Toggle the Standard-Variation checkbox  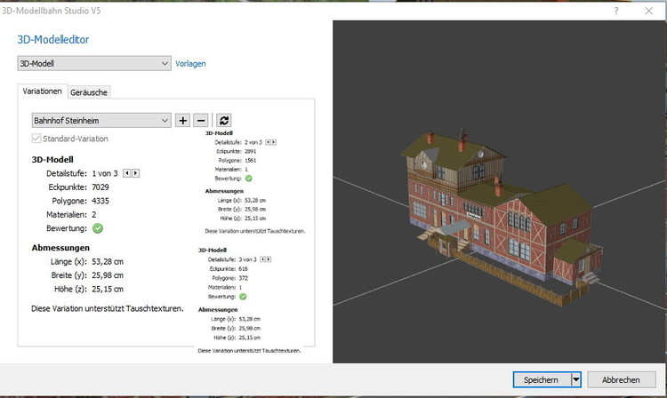tap(36, 139)
